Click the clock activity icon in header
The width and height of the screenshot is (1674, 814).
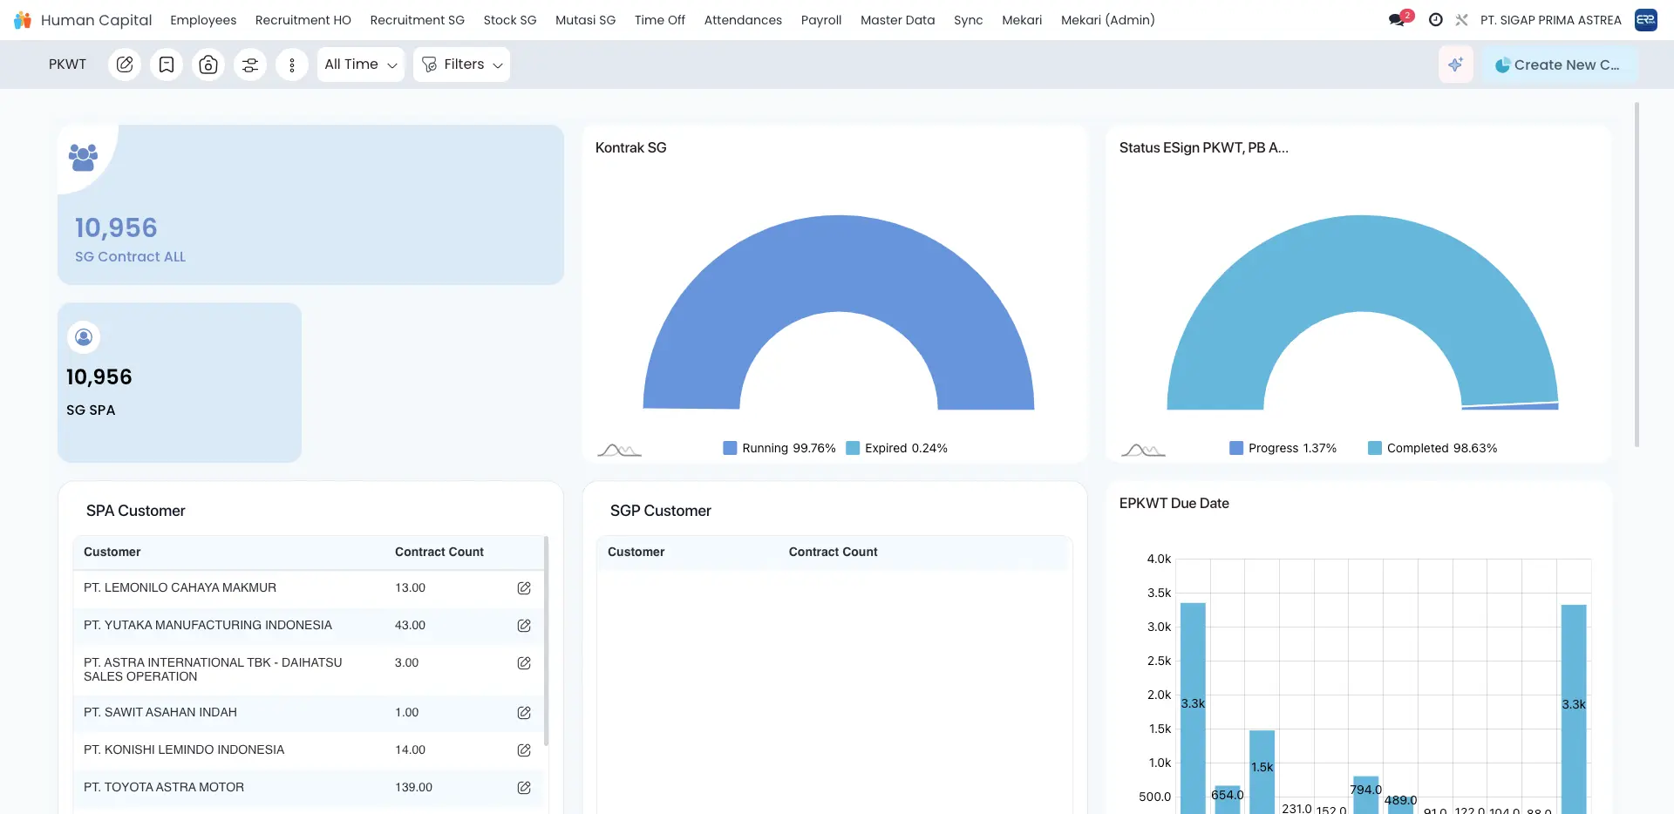pos(1435,19)
